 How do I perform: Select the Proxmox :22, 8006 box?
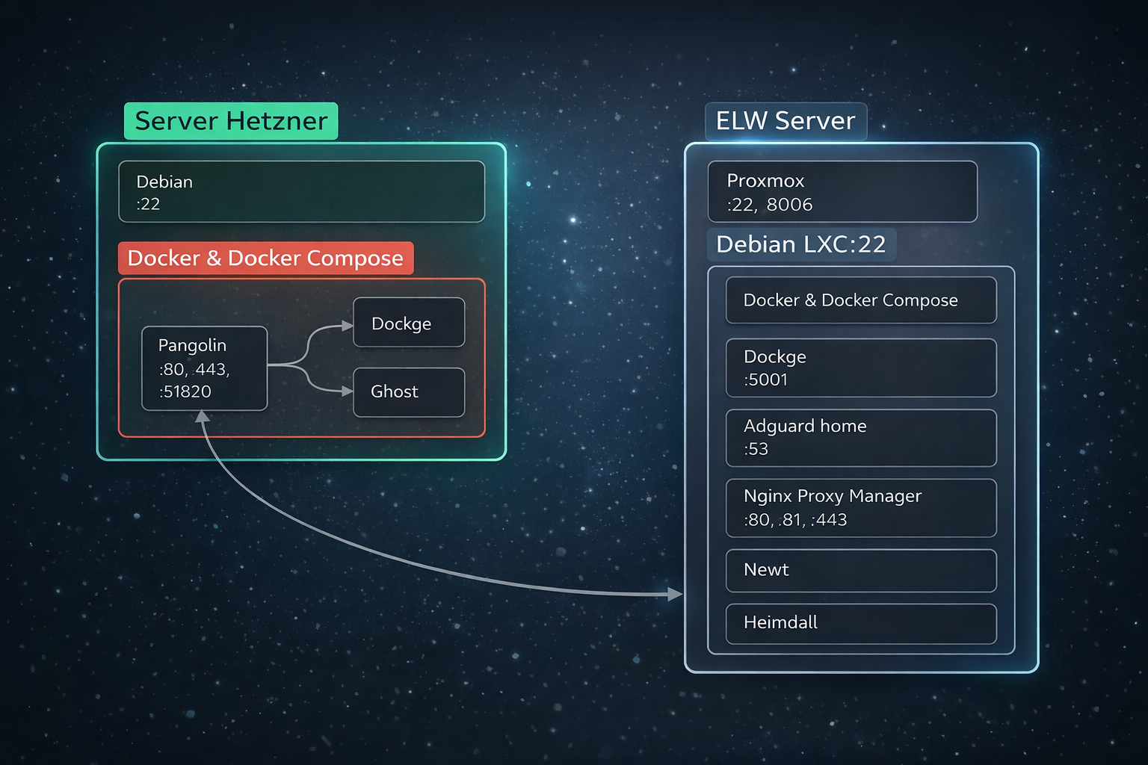point(842,192)
